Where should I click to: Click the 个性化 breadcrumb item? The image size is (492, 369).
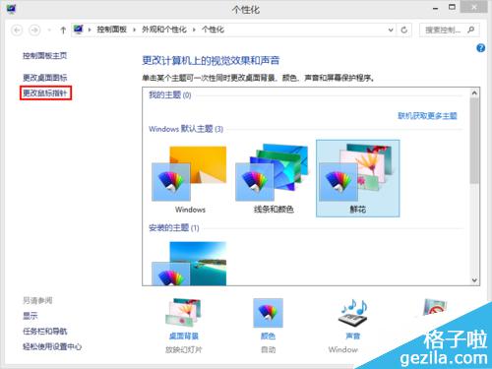[213, 30]
